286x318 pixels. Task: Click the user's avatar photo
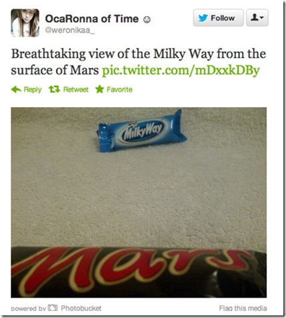click(x=25, y=23)
